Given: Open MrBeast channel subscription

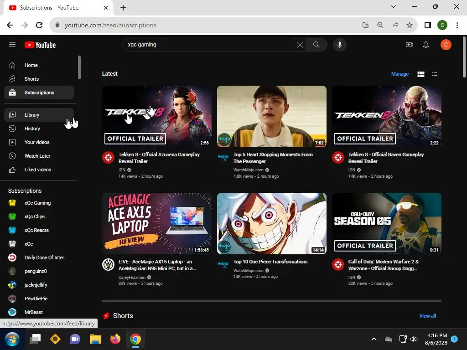Looking at the screenshot, I should pyautogui.click(x=39, y=313).
